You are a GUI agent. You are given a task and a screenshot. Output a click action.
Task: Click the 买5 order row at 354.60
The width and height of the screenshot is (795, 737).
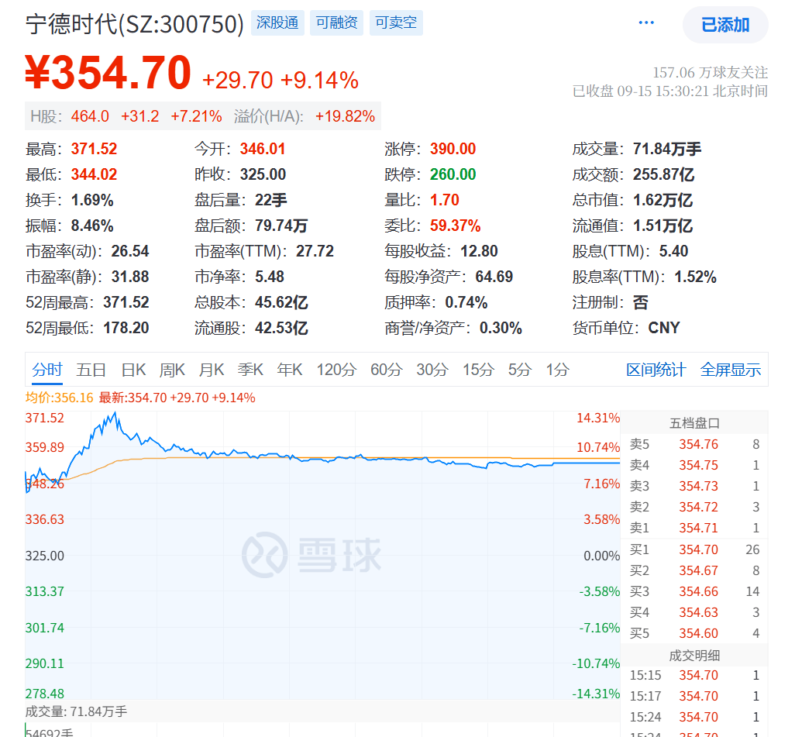pos(694,633)
